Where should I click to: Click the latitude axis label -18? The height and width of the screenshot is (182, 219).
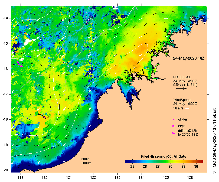point(5,119)
